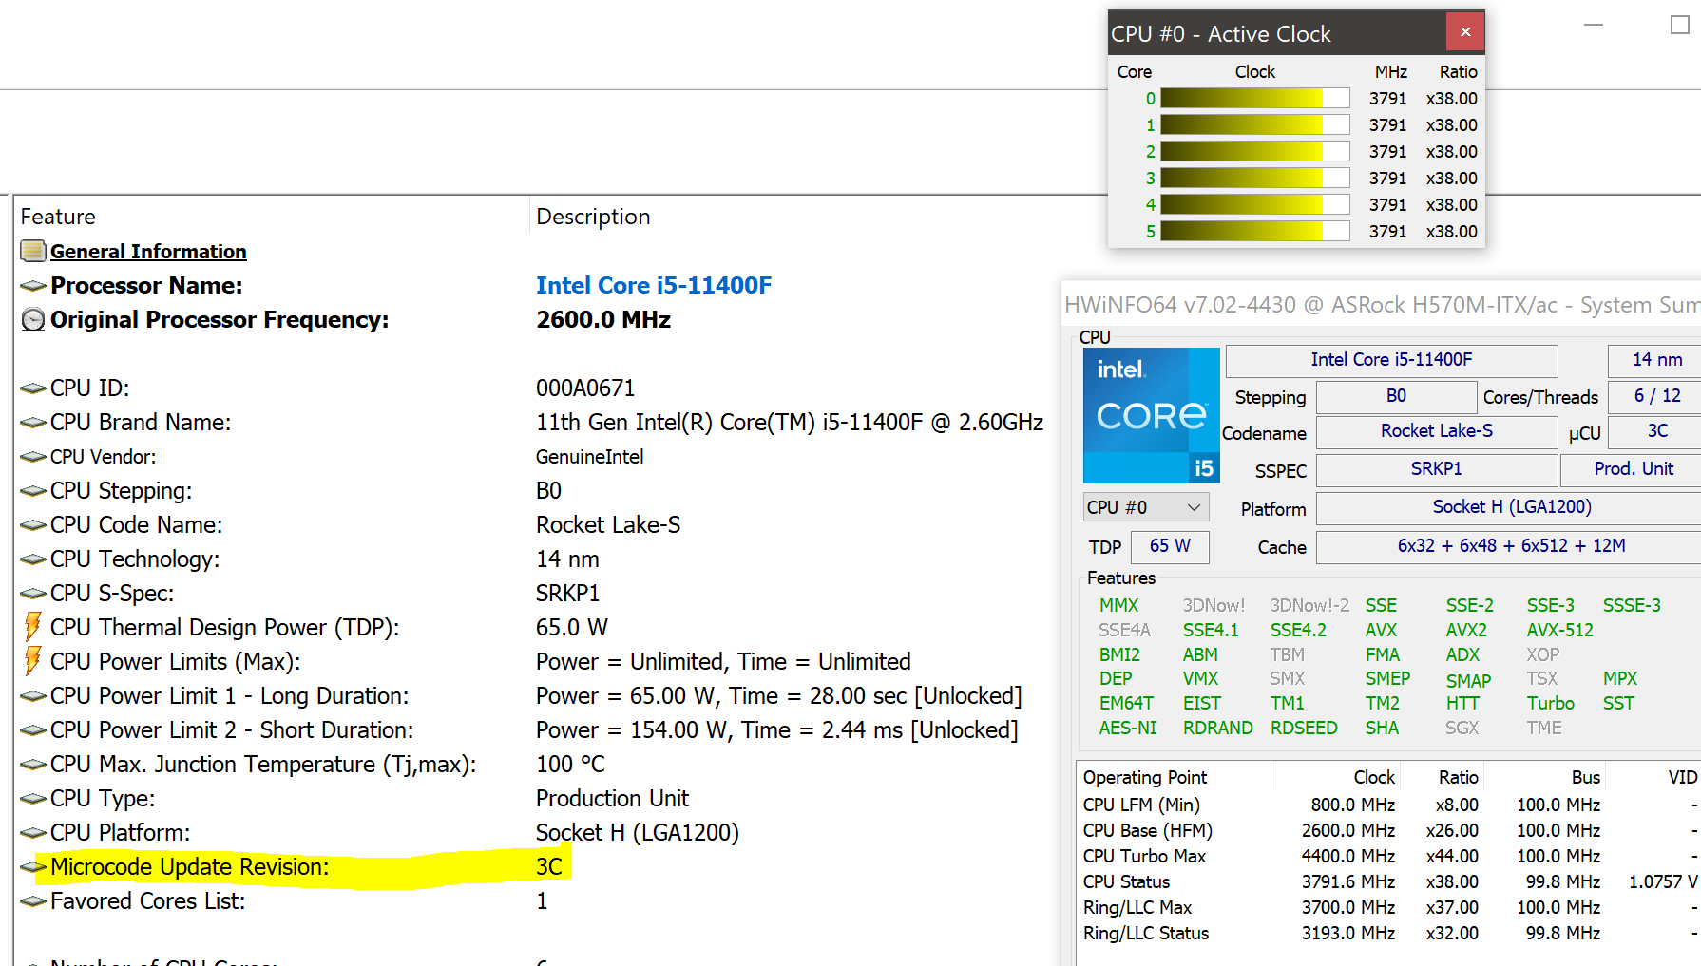Screen dimensions: 1701x966
Task: Select the Intel Core i5-11400F processor name value
Action: point(654,285)
